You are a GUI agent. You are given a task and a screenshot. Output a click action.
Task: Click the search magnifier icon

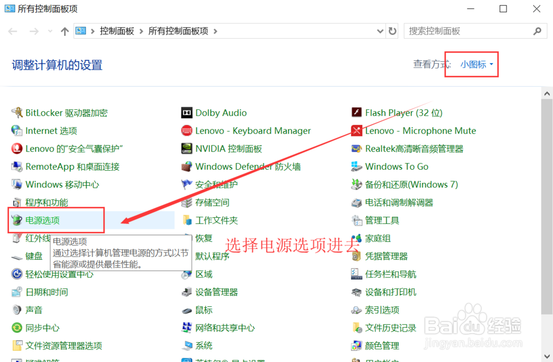537,31
